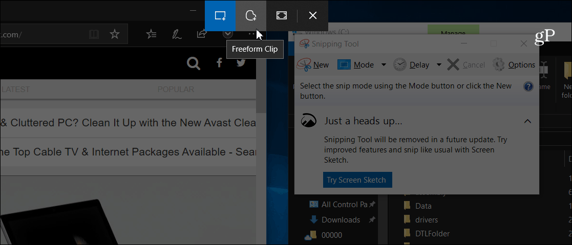Choose the Freeform Clip snip mode
This screenshot has height=245, width=572.
point(250,16)
